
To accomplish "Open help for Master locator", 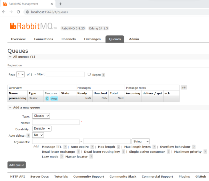I will pyautogui.click(x=91, y=157).
